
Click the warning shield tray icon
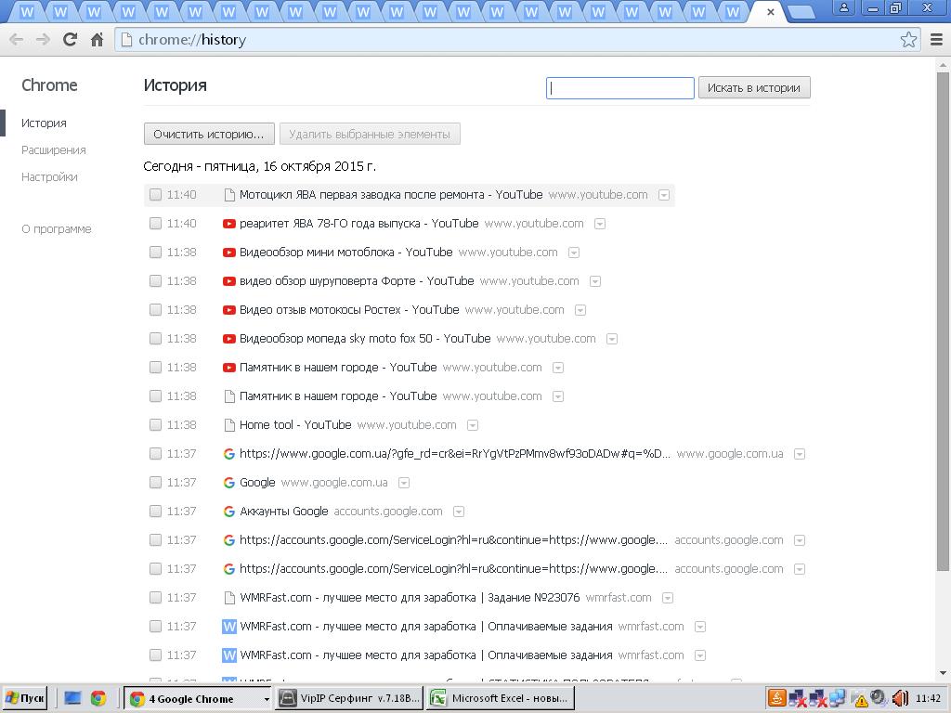pyautogui.click(x=860, y=700)
